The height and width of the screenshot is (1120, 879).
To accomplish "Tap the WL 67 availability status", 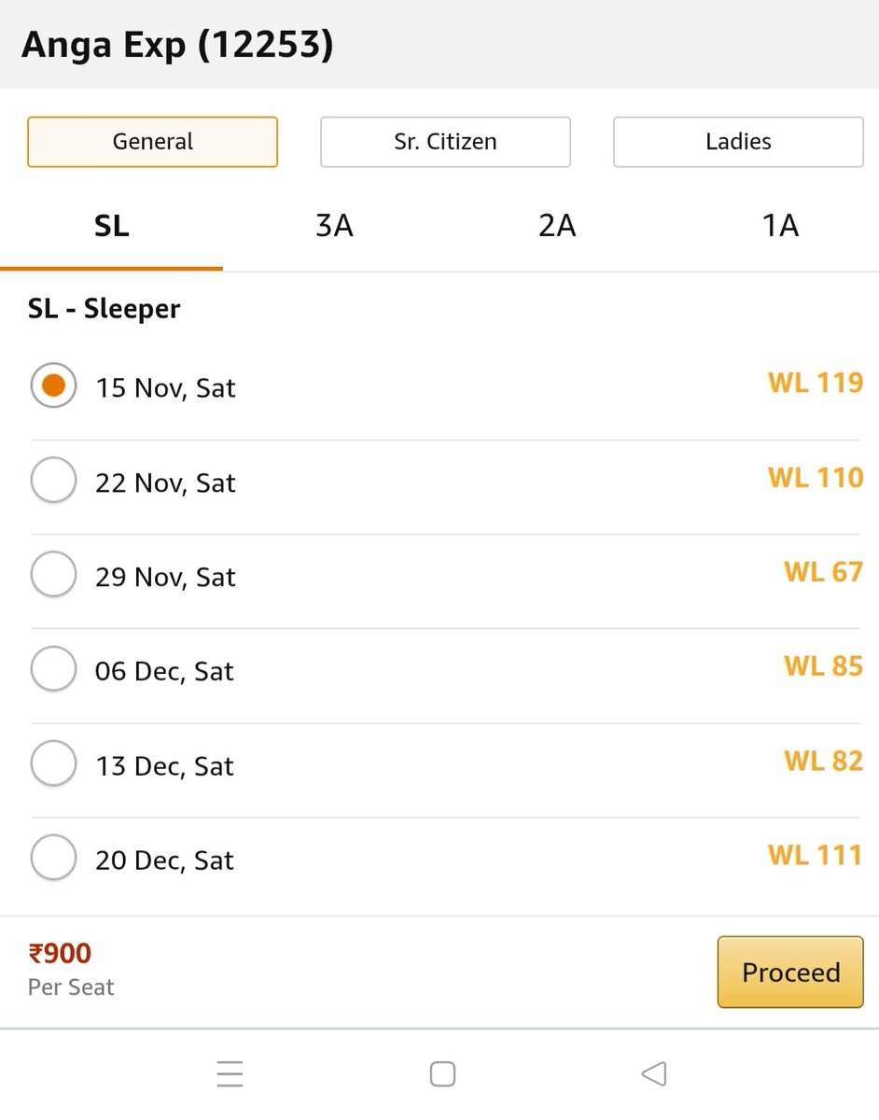I will coord(823,571).
